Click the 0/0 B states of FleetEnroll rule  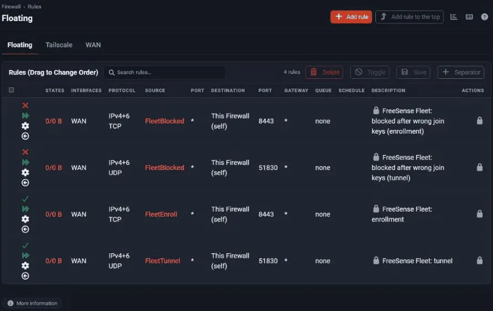pyautogui.click(x=53, y=214)
